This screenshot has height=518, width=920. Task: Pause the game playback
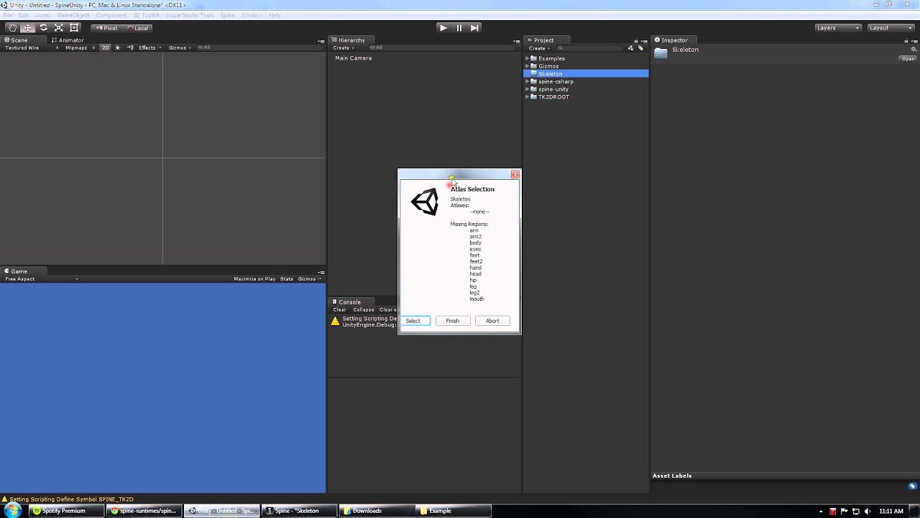[459, 28]
